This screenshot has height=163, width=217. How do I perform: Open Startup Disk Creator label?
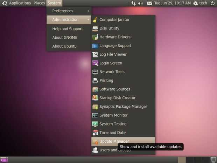coord(117,98)
